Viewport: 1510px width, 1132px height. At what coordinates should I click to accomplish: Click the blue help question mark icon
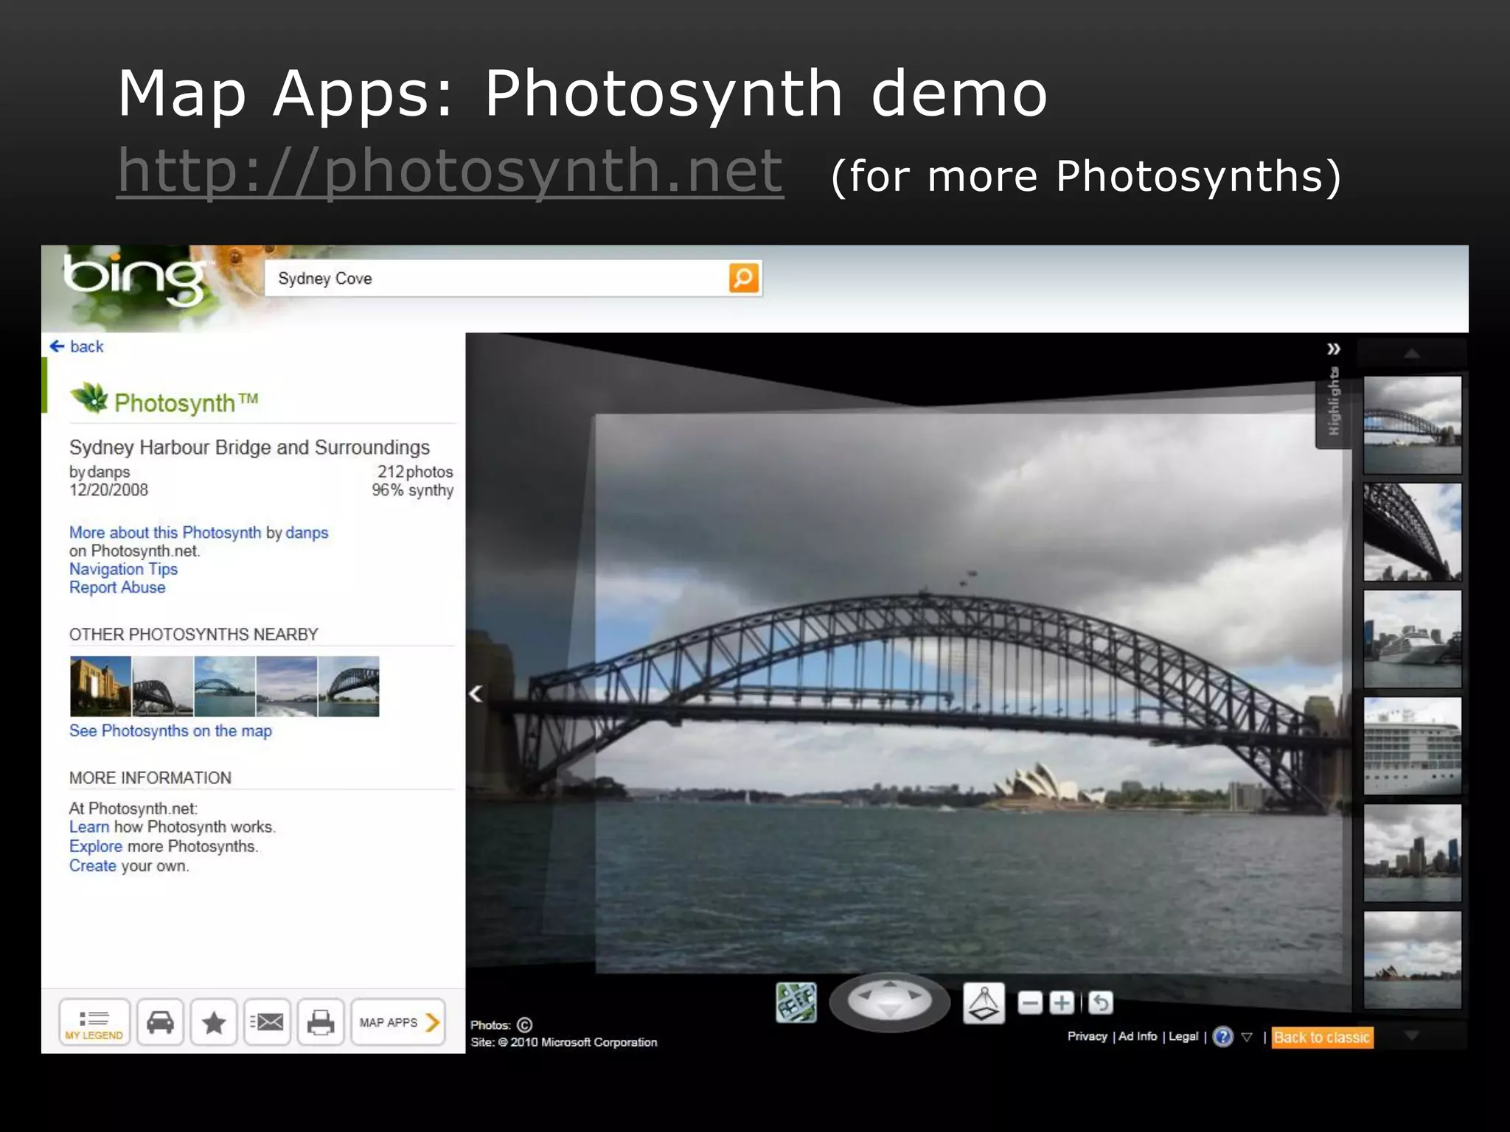click(1222, 1037)
